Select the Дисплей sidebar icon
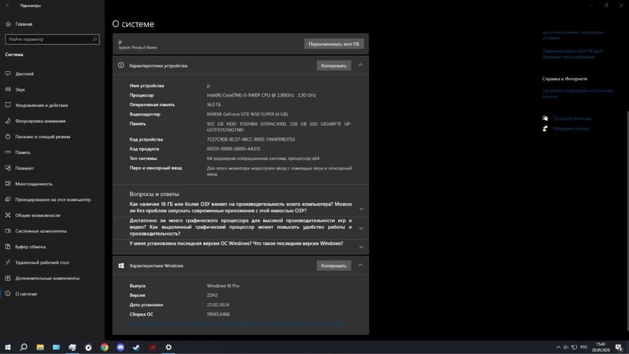The image size is (629, 354). pos(8,74)
